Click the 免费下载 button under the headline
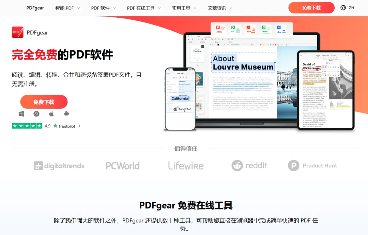The image size is (368, 235). pyautogui.click(x=44, y=102)
